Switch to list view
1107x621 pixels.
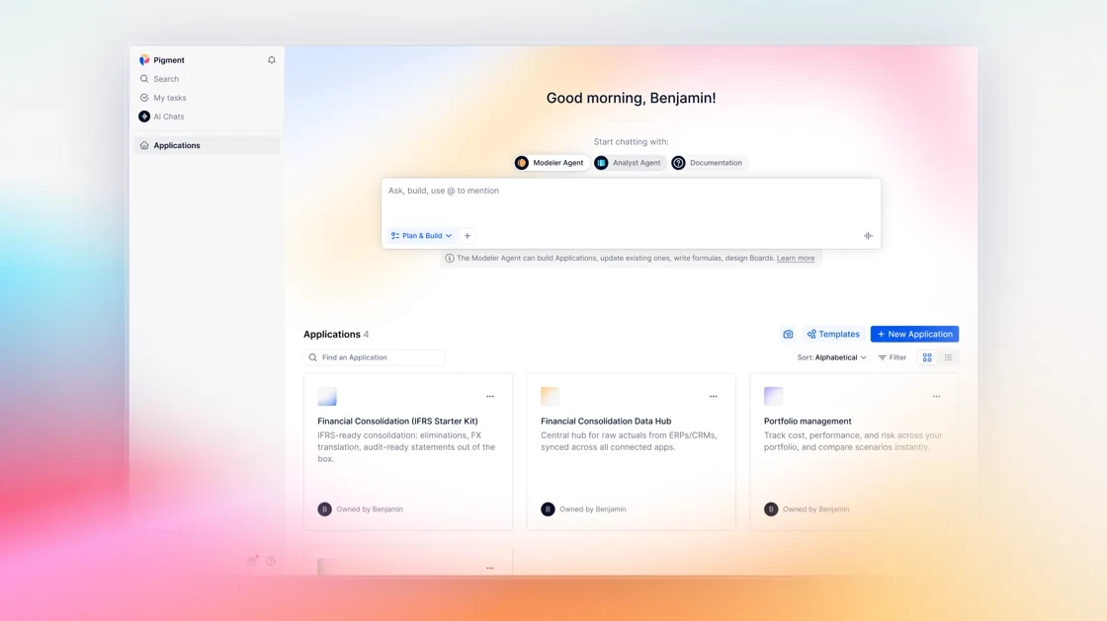pos(948,357)
